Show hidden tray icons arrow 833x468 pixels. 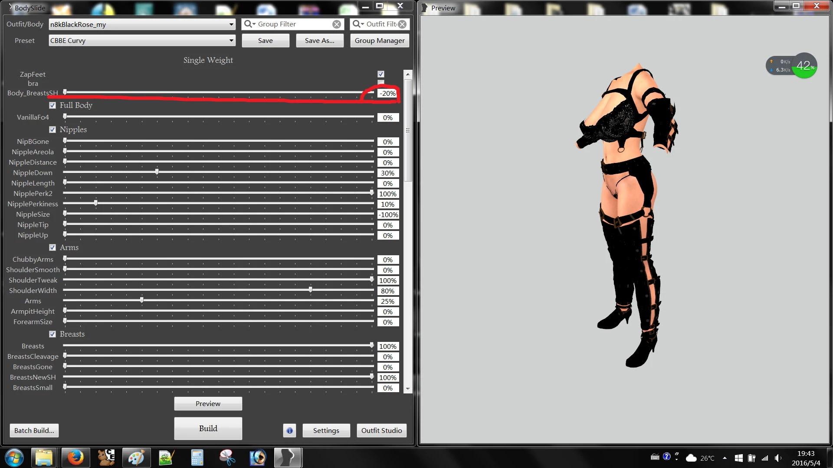pyautogui.click(x=725, y=458)
